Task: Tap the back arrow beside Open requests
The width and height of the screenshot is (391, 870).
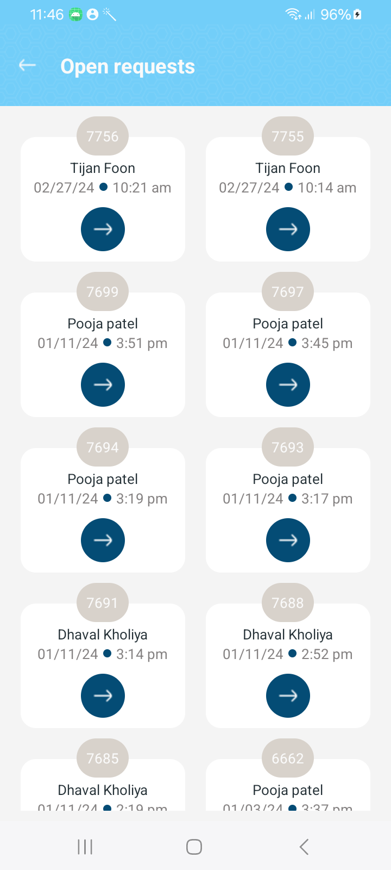Action: pos(27,66)
